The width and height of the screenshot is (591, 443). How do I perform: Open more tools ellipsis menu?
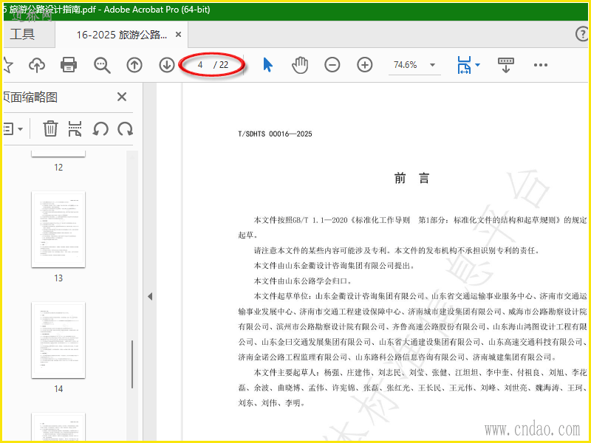(541, 65)
